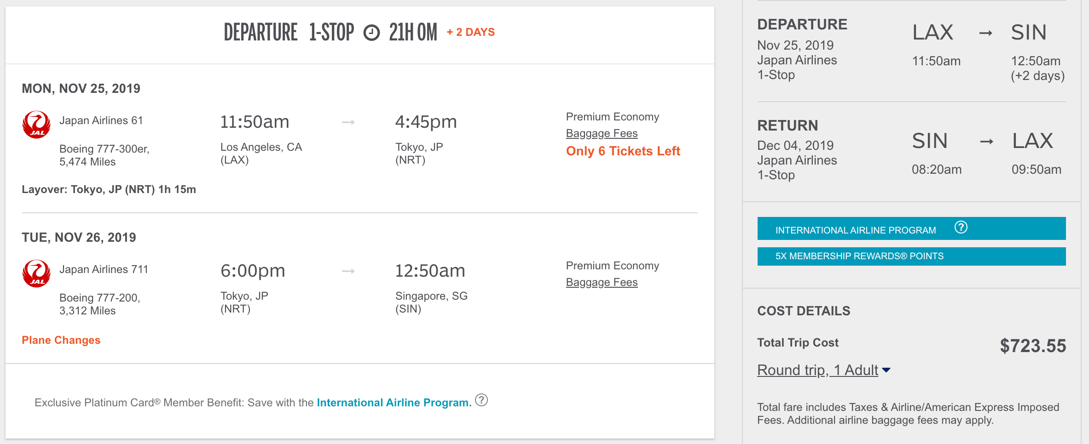Image resolution: width=1089 pixels, height=444 pixels.
Task: Open Baggage Fees for Japan Airlines 711
Action: [602, 282]
